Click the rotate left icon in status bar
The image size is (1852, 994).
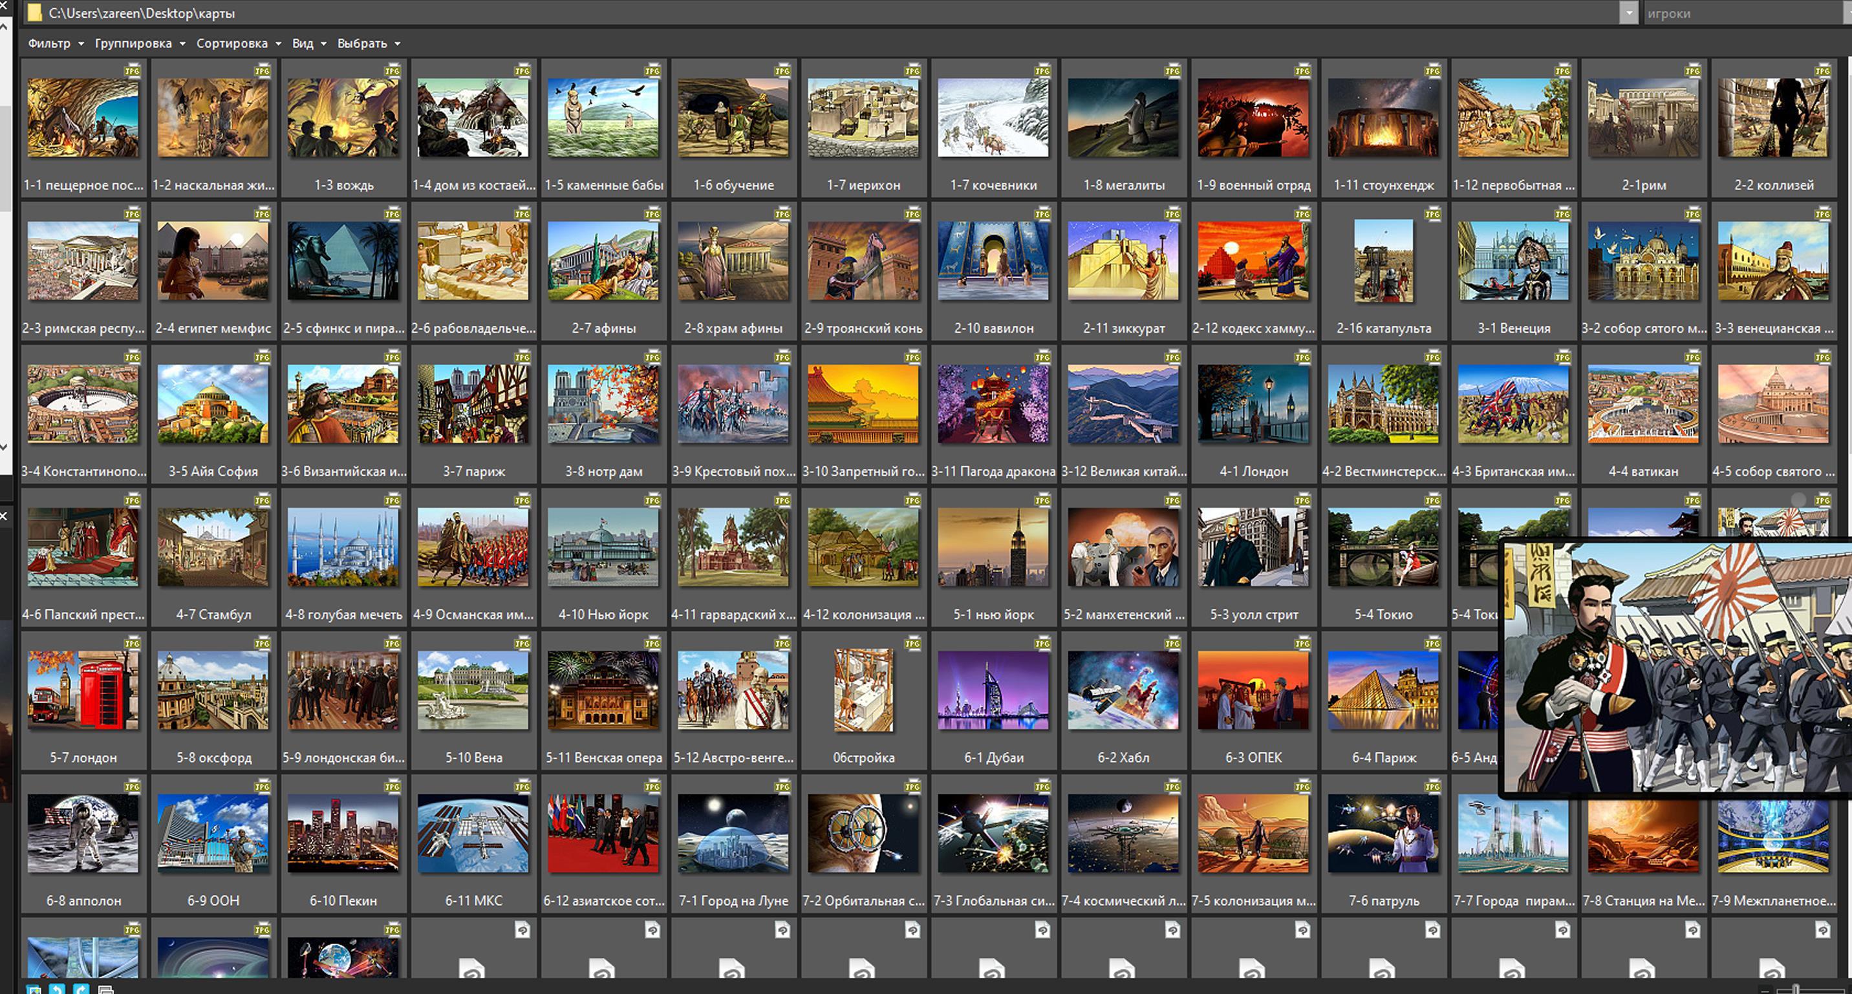(x=57, y=990)
